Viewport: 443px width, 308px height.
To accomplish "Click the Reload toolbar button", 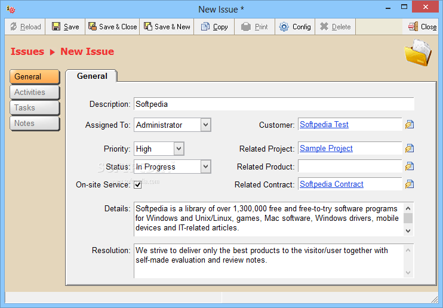I will (x=25, y=27).
